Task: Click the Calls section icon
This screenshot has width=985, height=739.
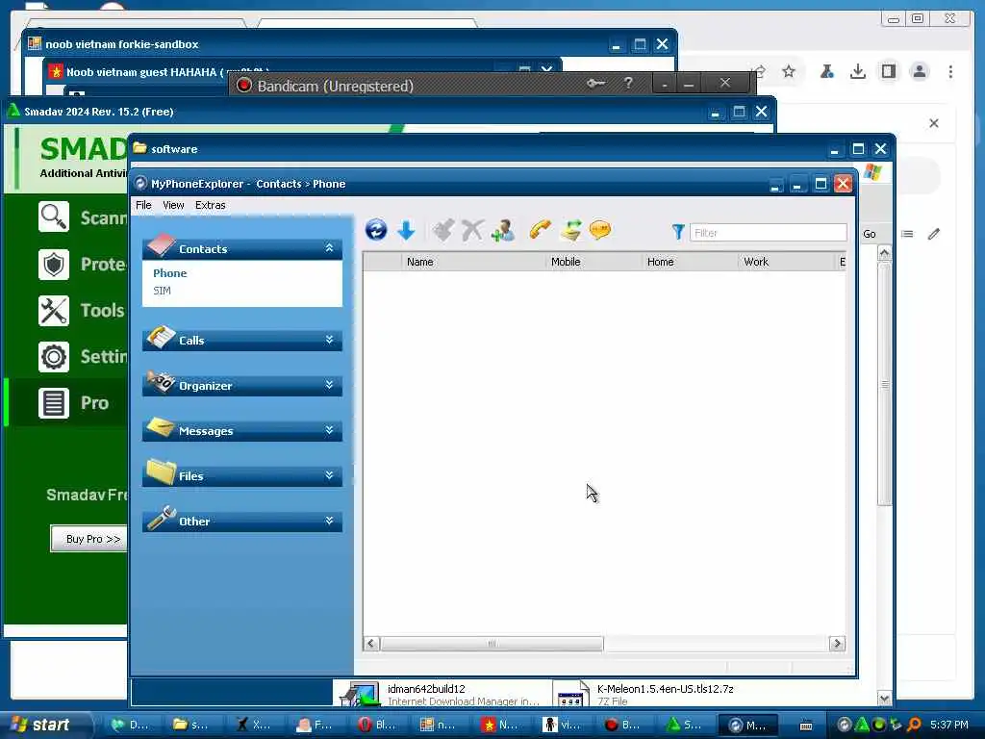Action: [161, 337]
